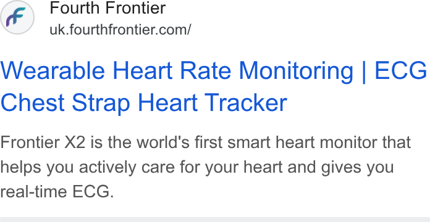
Task: Select the Frontier X2 snippet text
Action: 206,142
